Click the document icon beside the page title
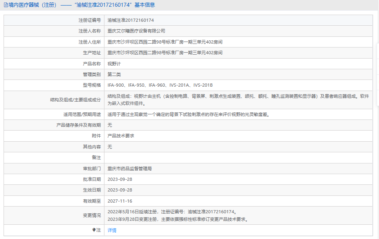Screen dimensions: 379x239 [x=6, y=5]
